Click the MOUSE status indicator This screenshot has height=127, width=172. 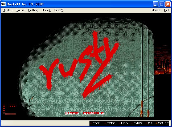pyautogui.click(x=162, y=123)
